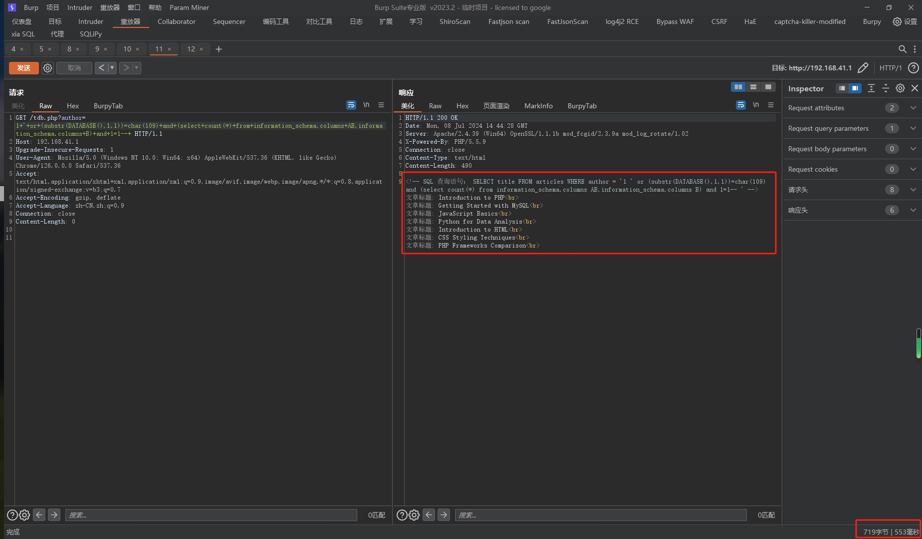The image size is (922, 539).
Task: Go to previous match in response search
Action: (x=429, y=515)
